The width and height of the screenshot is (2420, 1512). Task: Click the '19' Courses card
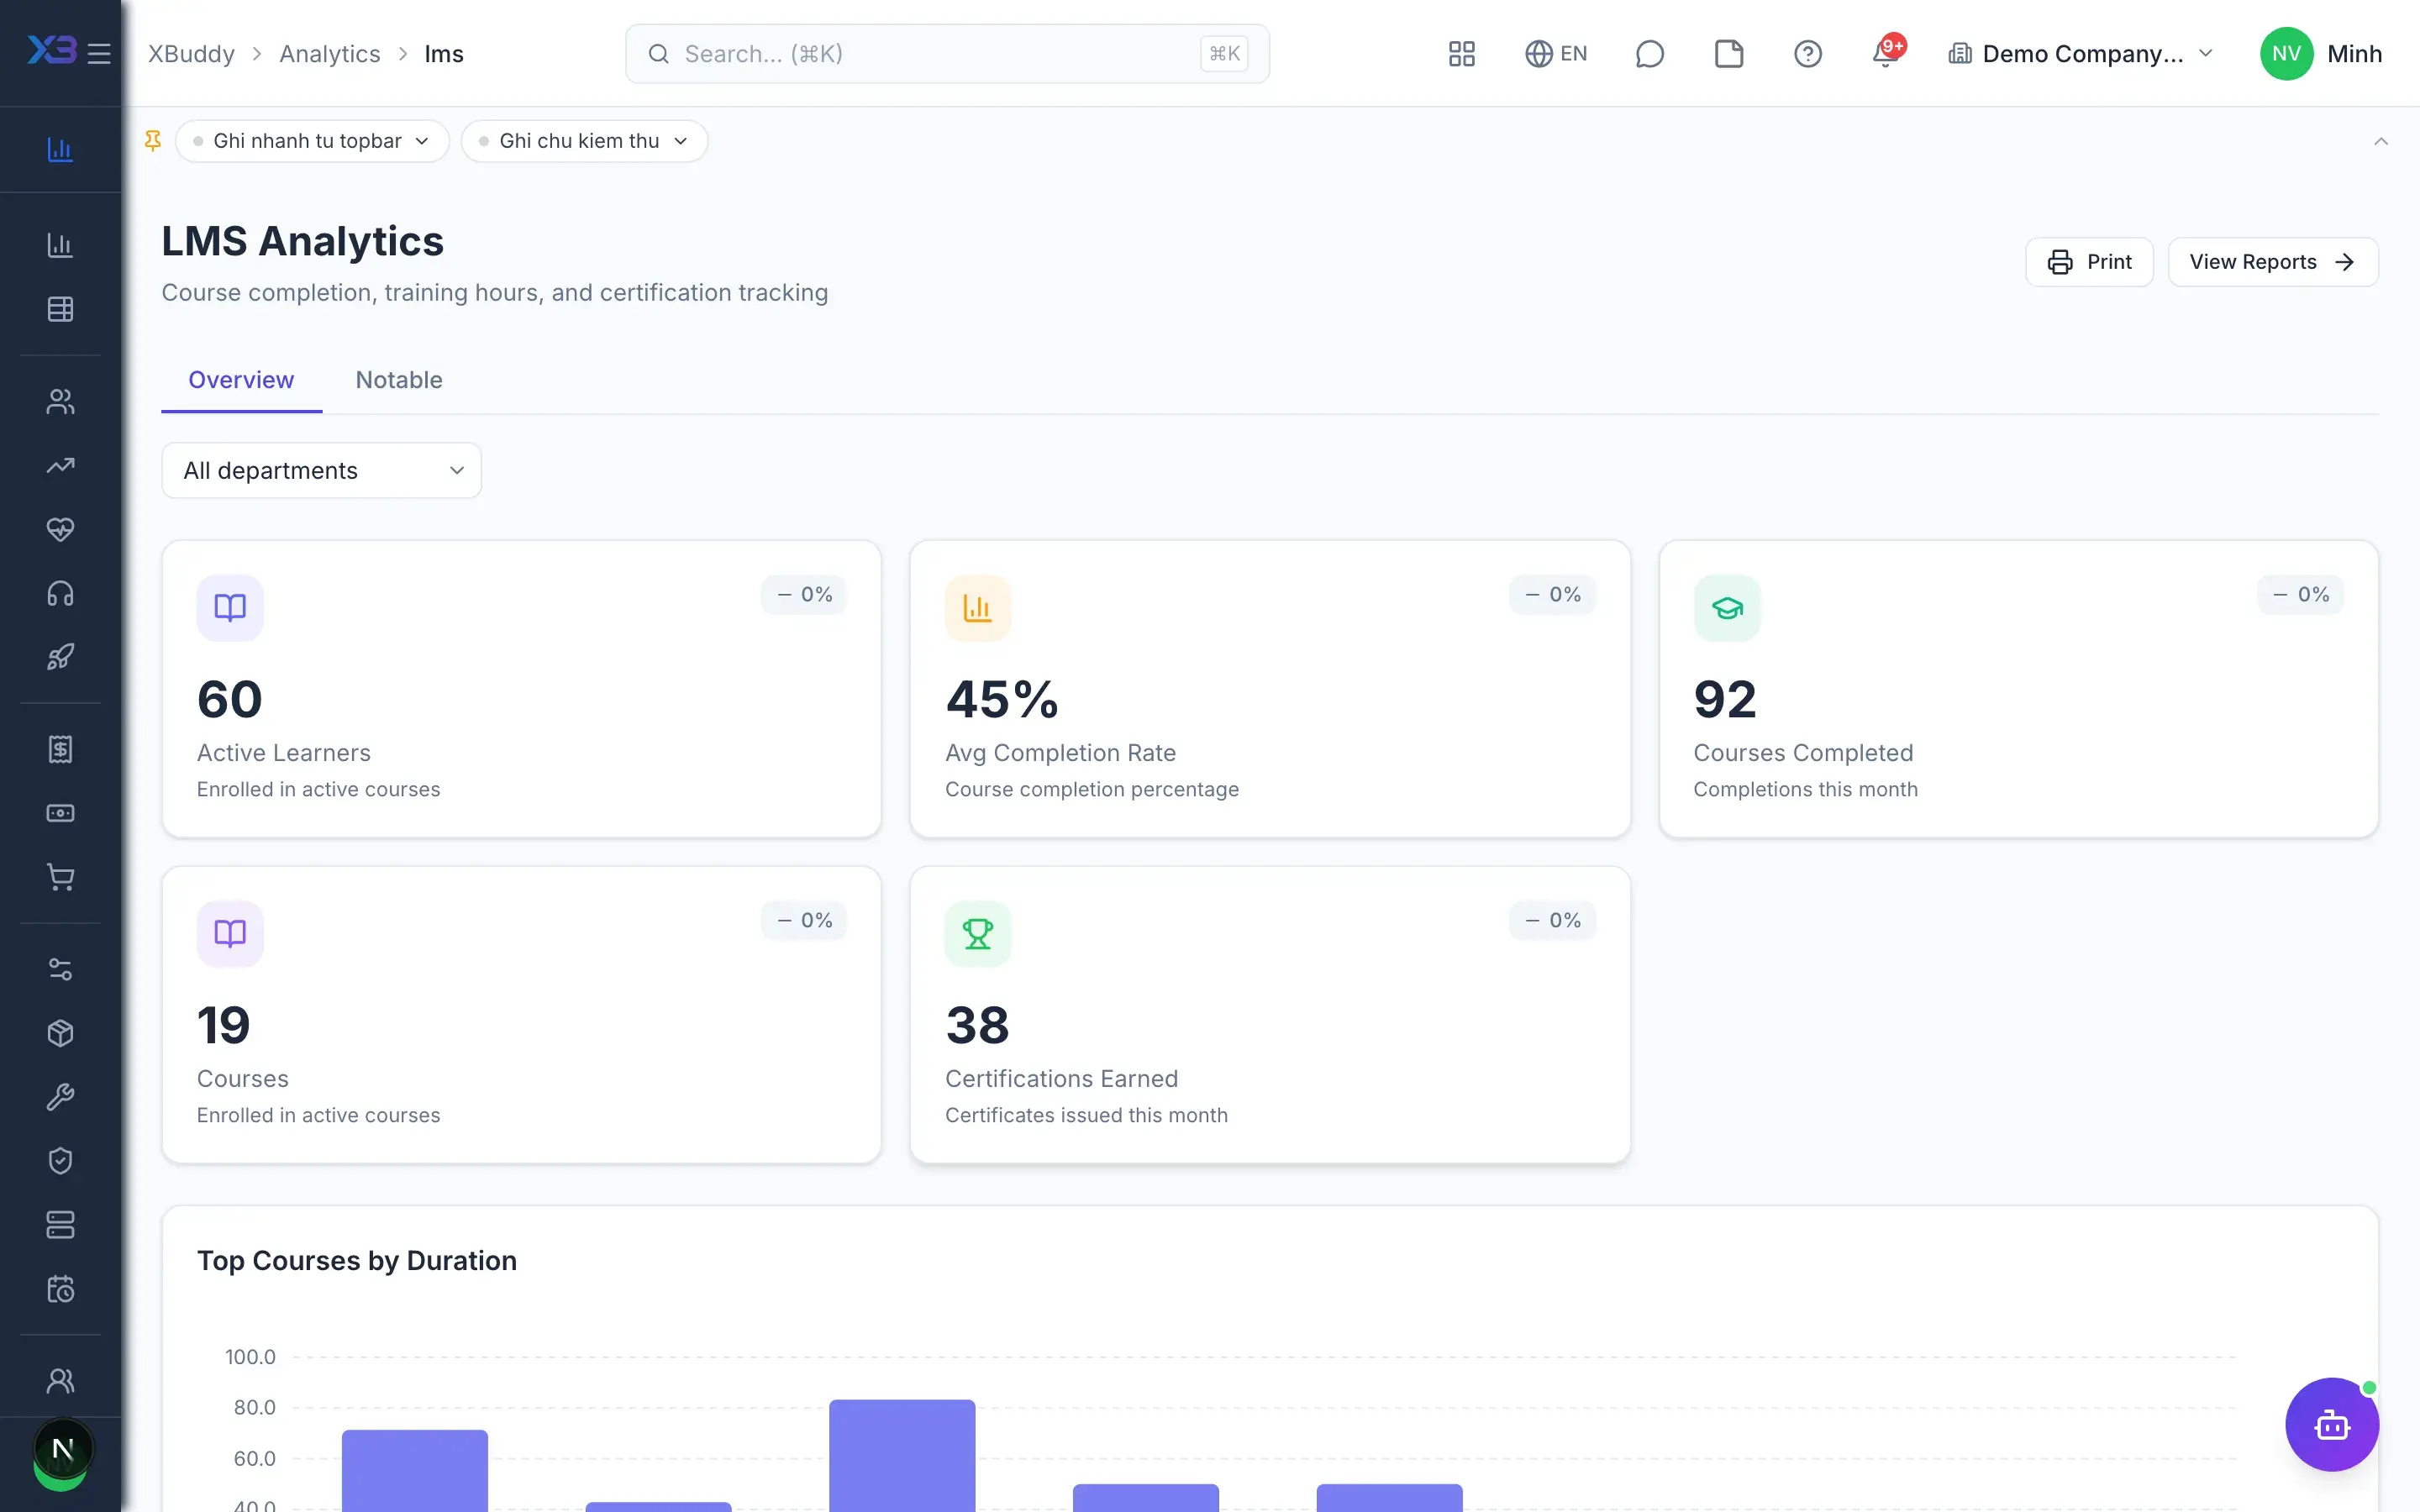[521, 1015]
